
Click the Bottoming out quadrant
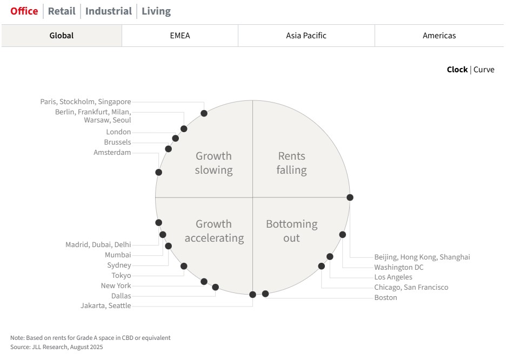point(291,231)
